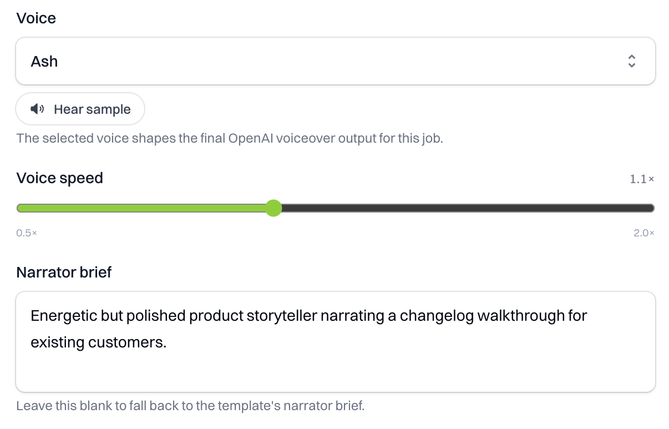Click the 1.1× speed value readout
Screen dimensions: 669x429
[642, 179]
